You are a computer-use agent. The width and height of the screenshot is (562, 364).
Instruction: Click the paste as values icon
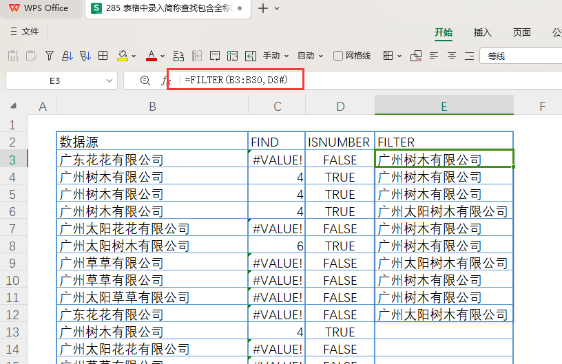13,56
